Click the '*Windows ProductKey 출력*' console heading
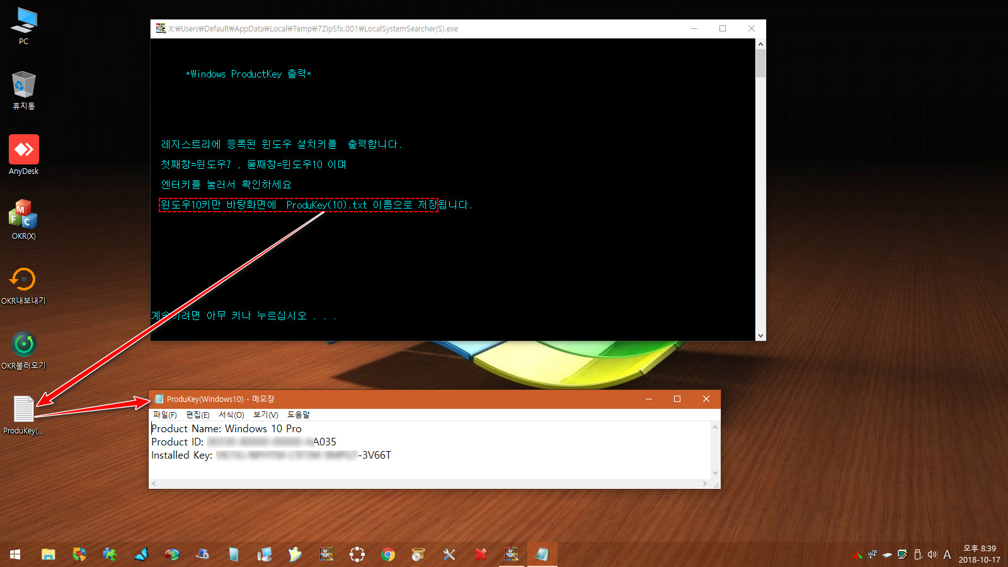Screen dimensions: 1008x567 249,74
